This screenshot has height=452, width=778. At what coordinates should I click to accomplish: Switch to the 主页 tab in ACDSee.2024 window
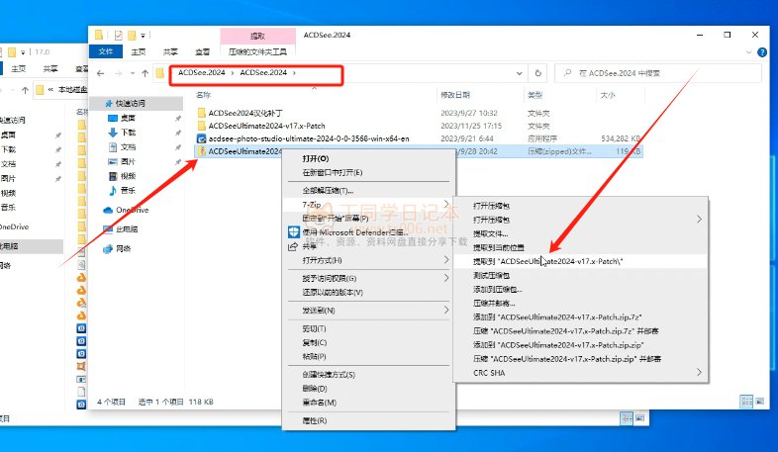[138, 51]
